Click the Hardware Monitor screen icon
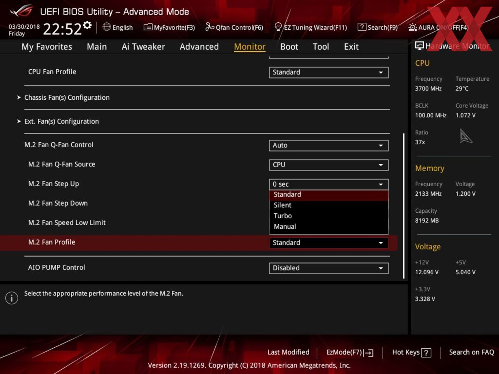The width and height of the screenshot is (499, 374). pyautogui.click(x=419, y=46)
